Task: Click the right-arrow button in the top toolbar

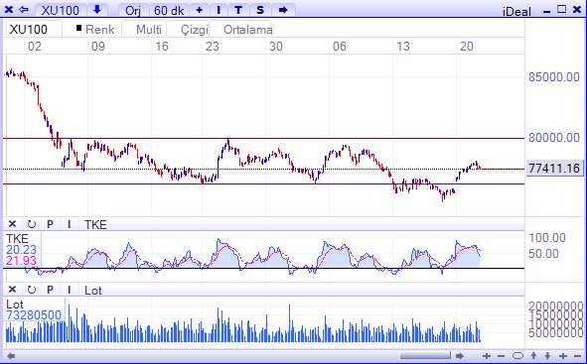Action: (x=283, y=10)
